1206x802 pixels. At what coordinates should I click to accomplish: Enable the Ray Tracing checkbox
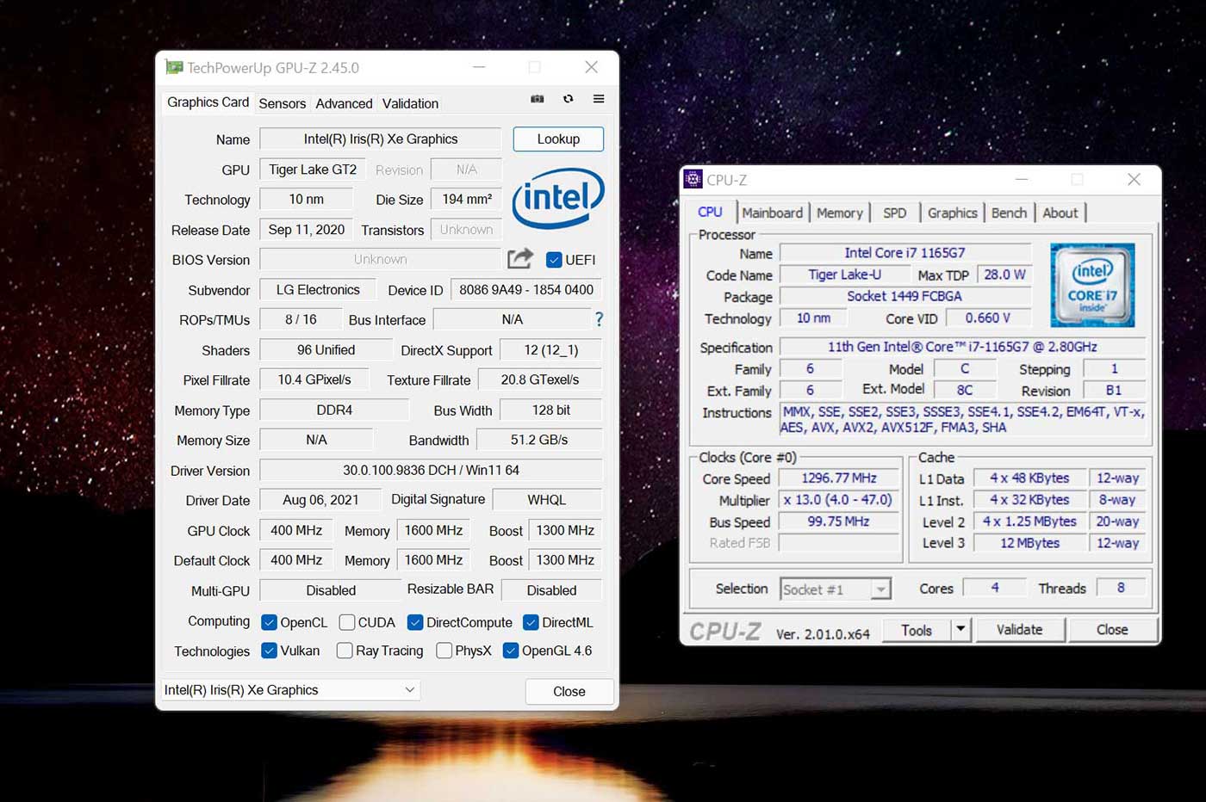click(345, 651)
